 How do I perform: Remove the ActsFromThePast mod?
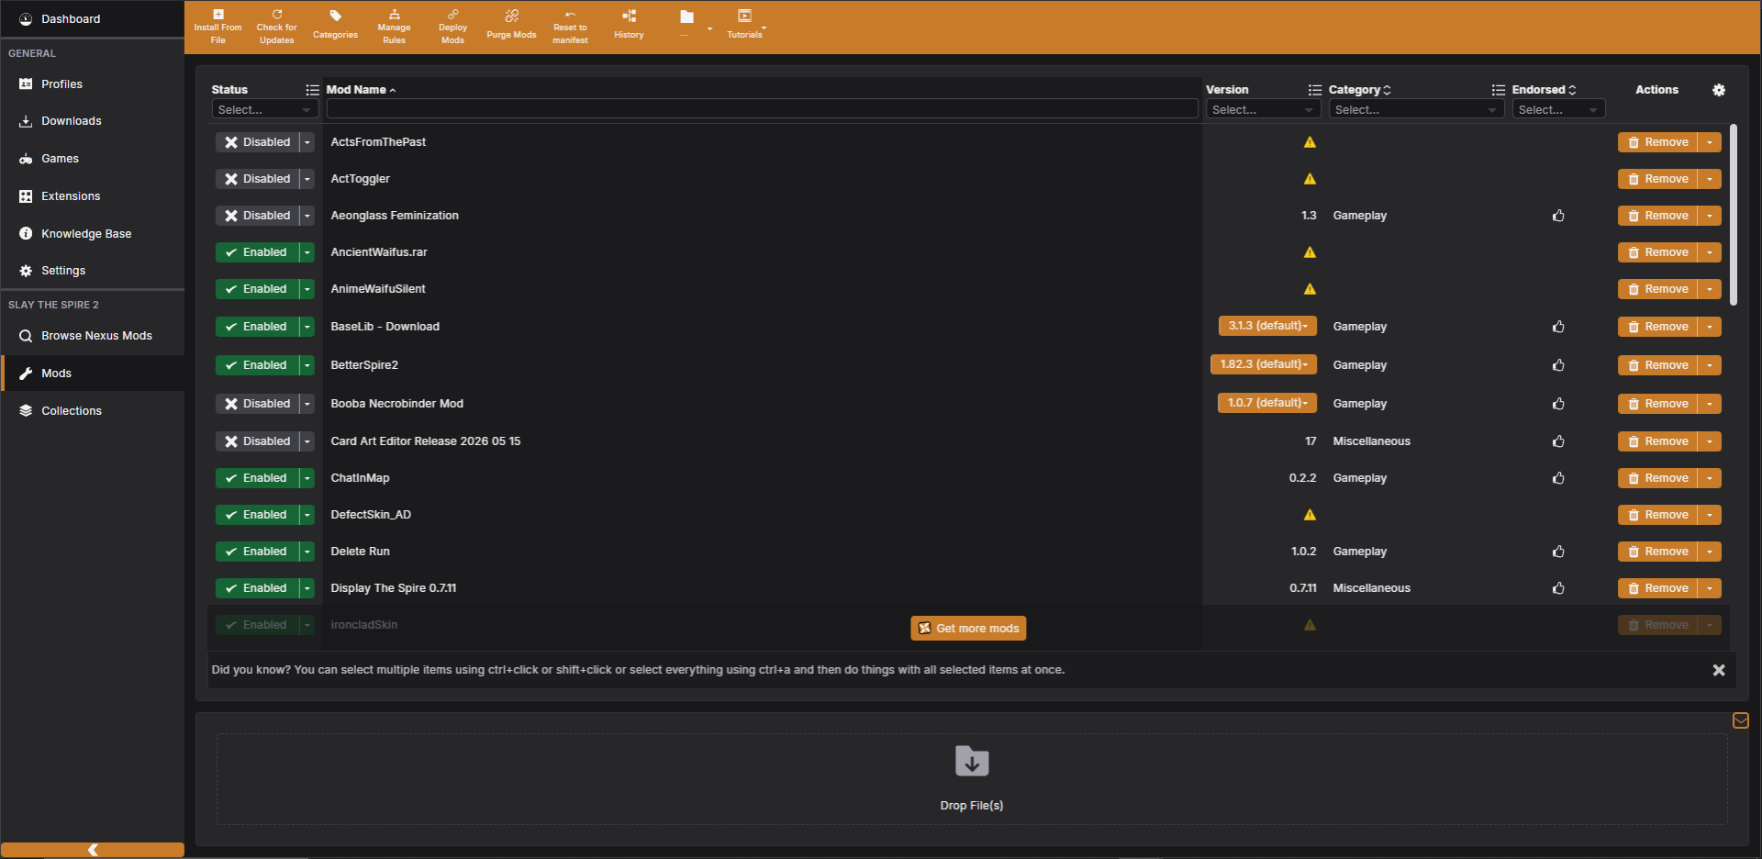point(1657,142)
